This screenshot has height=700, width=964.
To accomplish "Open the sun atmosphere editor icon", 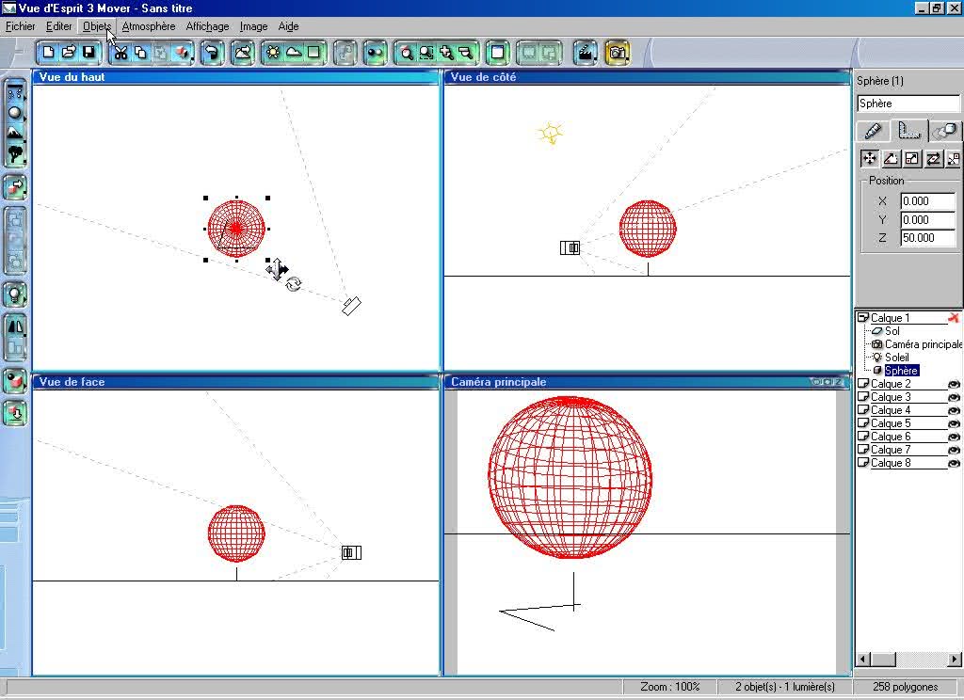I will 273,53.
